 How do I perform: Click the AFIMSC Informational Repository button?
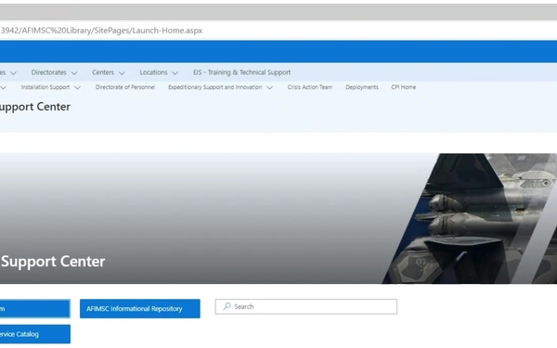[x=140, y=309]
